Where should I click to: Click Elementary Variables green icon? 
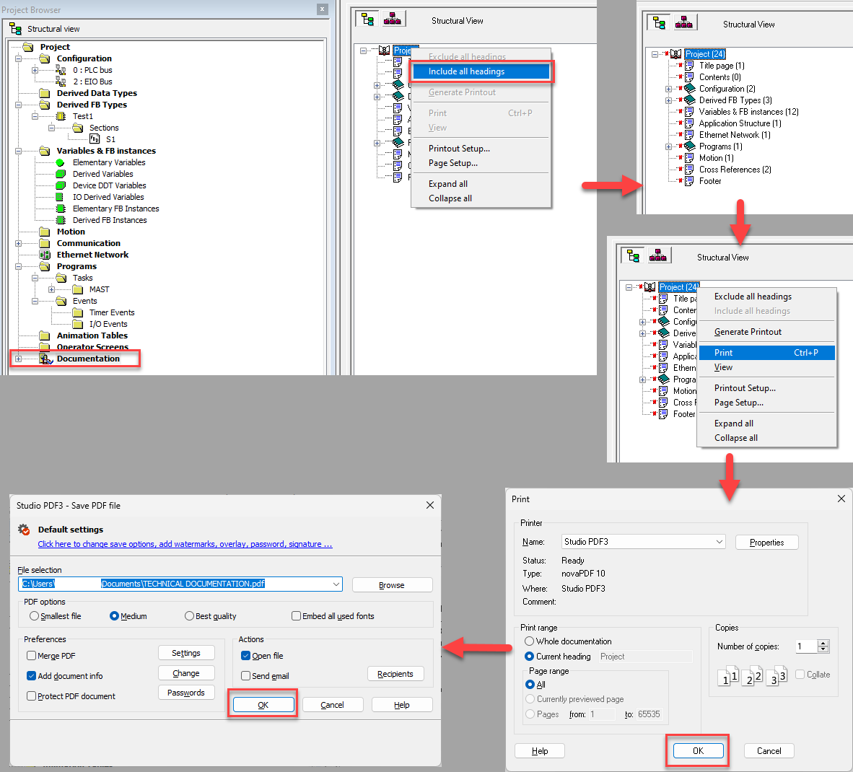click(61, 162)
